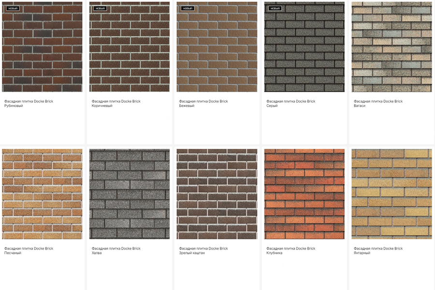Open the Халва brick tile thumbnail
The image size is (435, 290).
130,194
